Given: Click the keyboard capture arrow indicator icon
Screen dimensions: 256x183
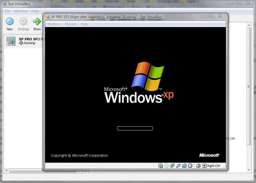Looking at the screenshot, I should [x=204, y=166].
